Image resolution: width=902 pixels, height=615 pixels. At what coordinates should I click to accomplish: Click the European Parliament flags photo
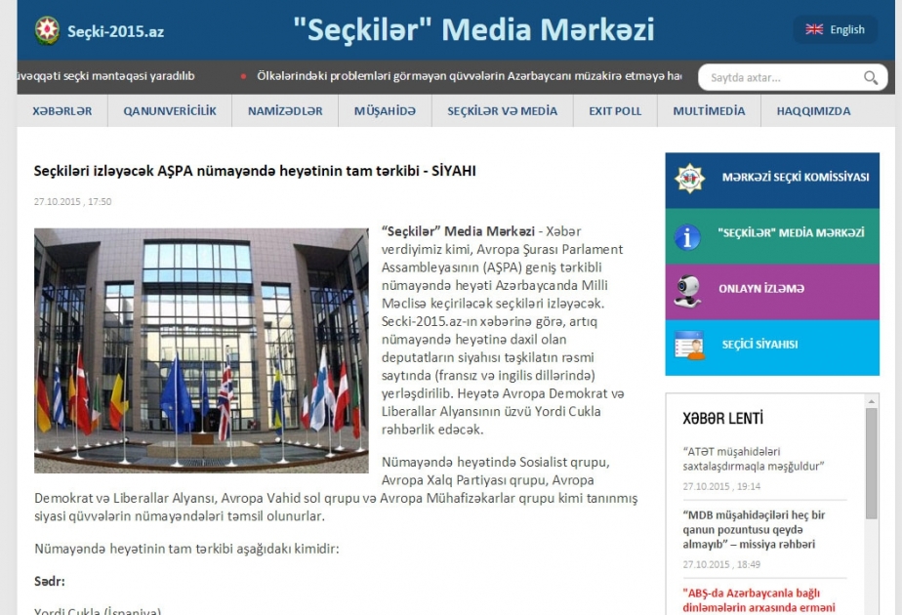[x=201, y=350]
